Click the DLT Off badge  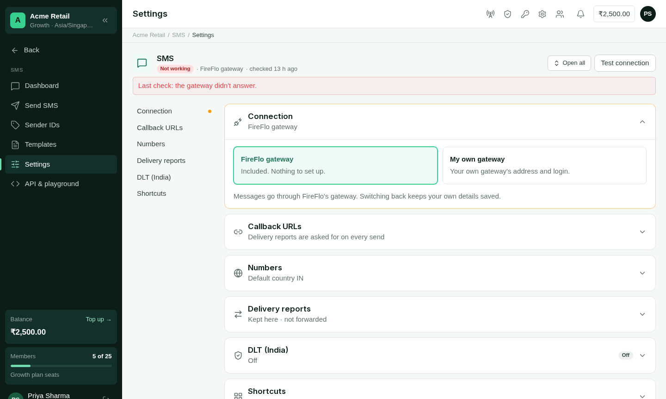(626, 355)
